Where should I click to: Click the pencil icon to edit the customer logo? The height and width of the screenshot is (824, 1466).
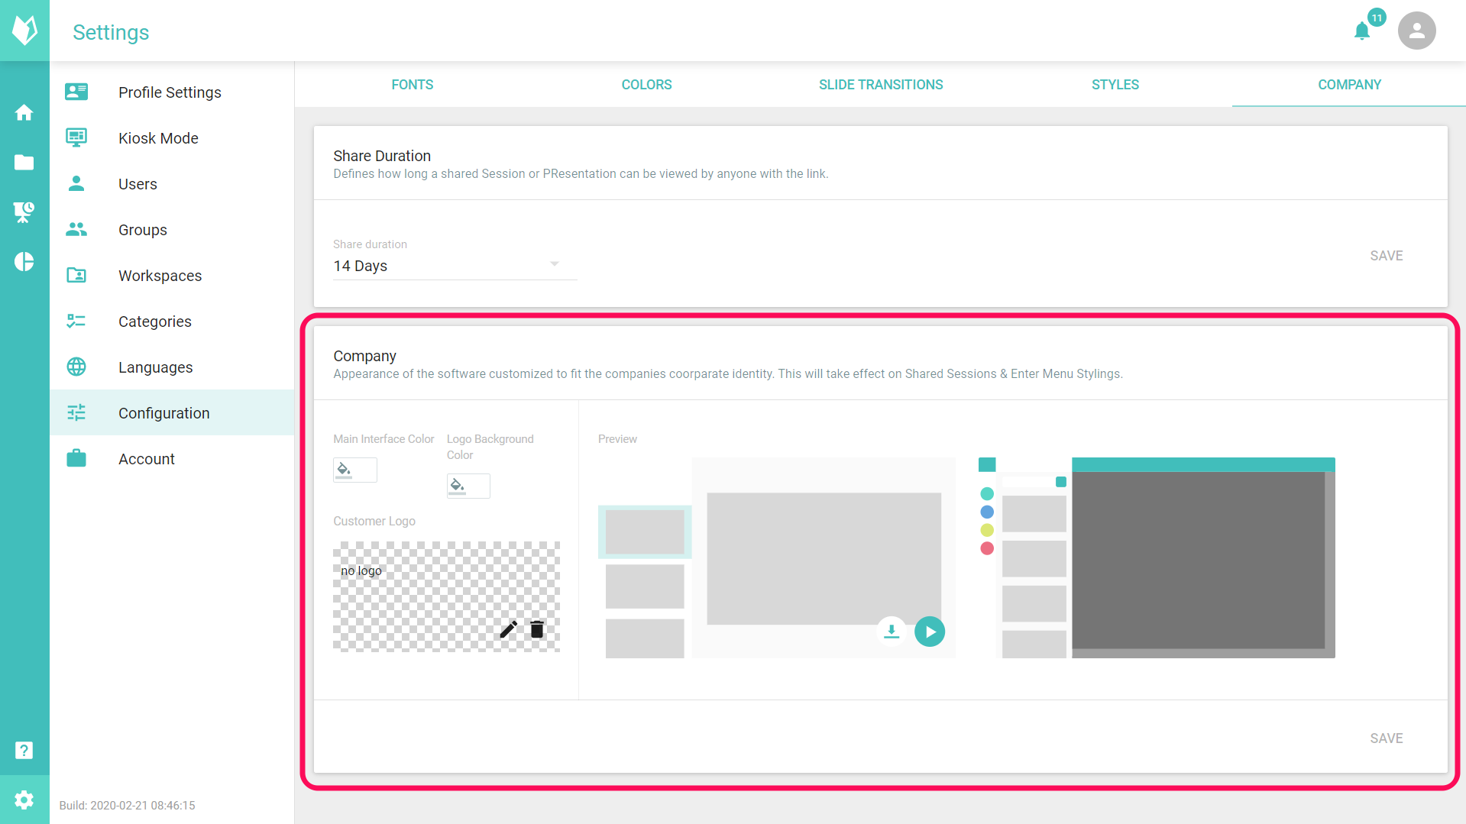pos(509,629)
